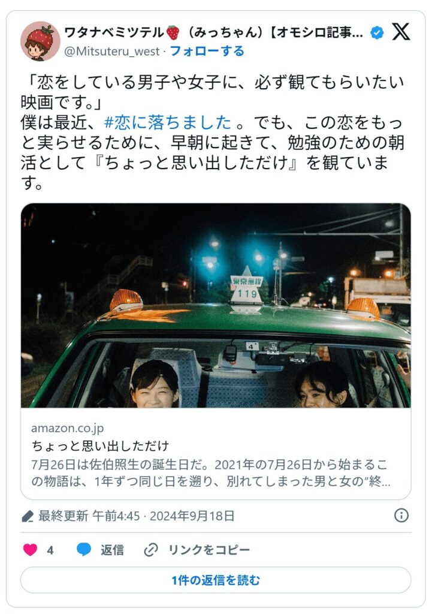Viewport: 438px width, 614px height.
Task: Click the ワタナベミツテル display name
Action: 114,32
